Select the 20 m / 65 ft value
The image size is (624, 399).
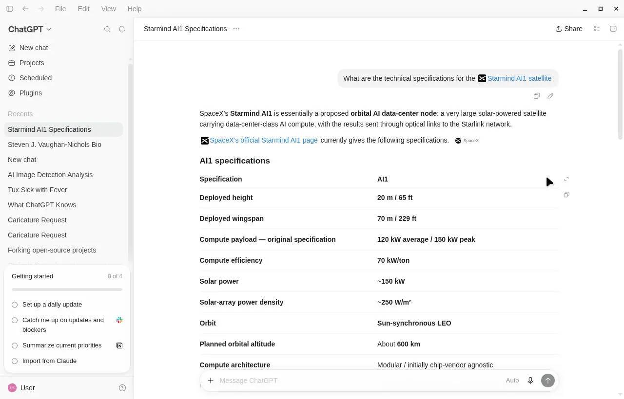pyautogui.click(x=395, y=198)
